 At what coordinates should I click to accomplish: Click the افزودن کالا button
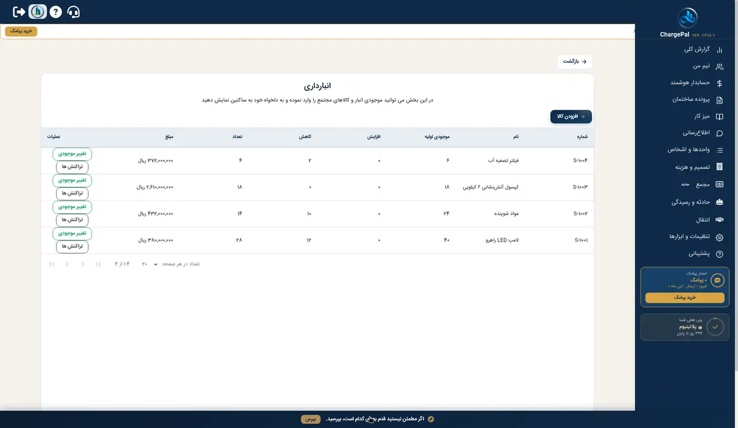point(571,117)
